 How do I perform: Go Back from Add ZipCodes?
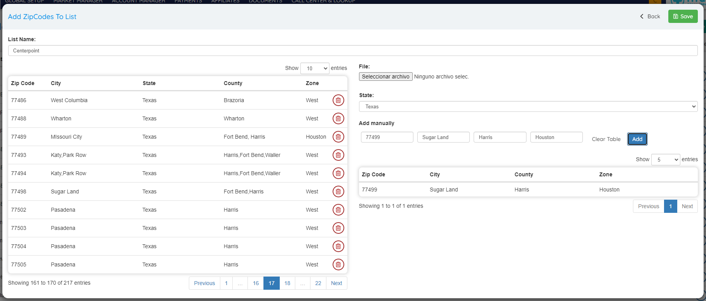[650, 16]
